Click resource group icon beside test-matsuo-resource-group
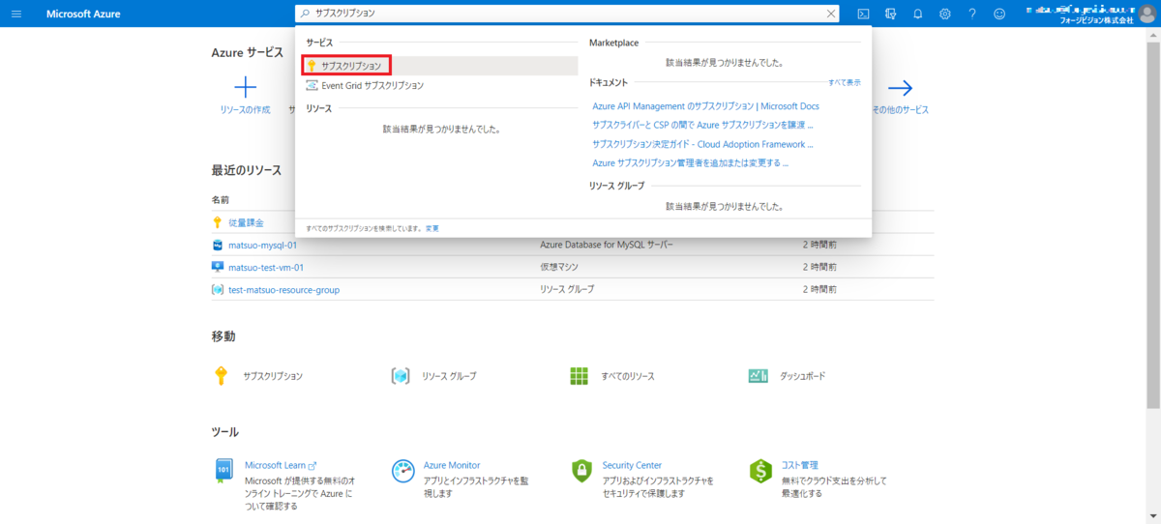This screenshot has height=524, width=1161. (x=218, y=289)
